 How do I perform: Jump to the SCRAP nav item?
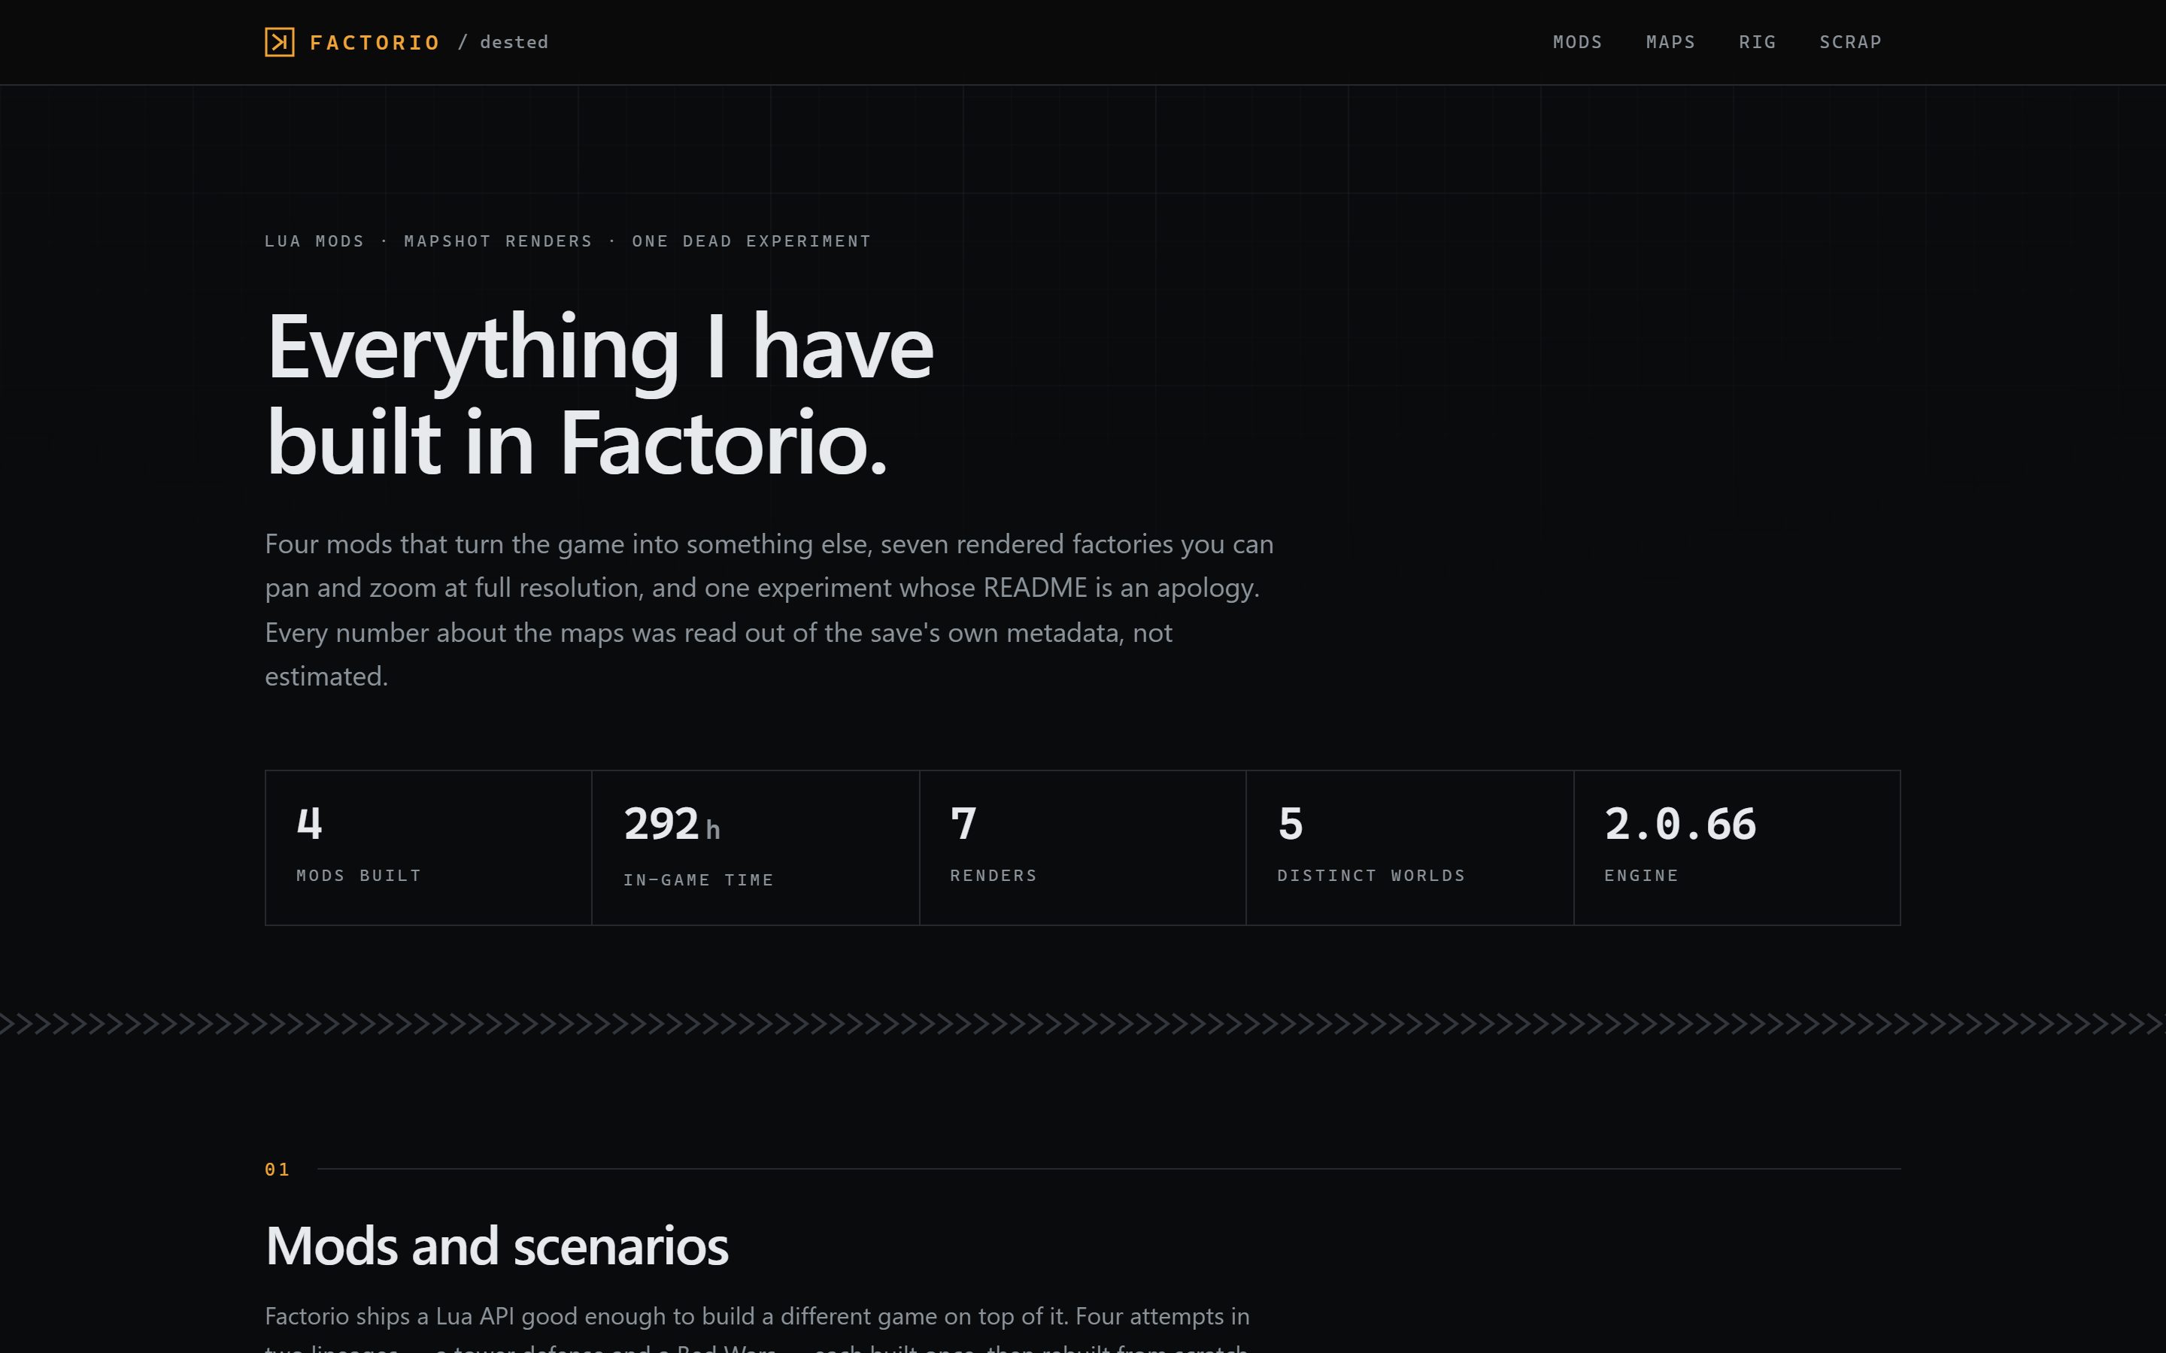click(x=1850, y=42)
